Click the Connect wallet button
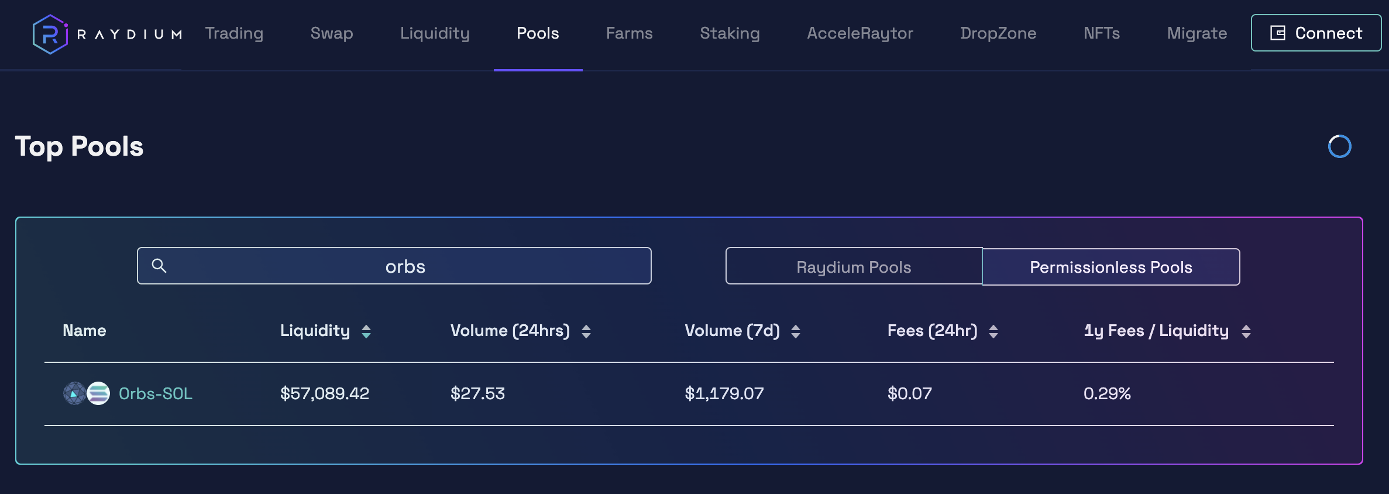 1316,33
